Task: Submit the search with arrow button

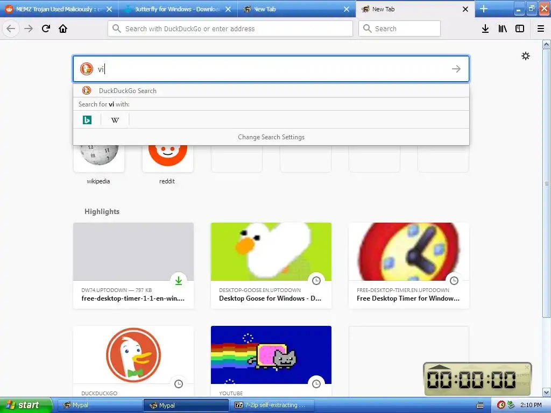Action: point(456,69)
